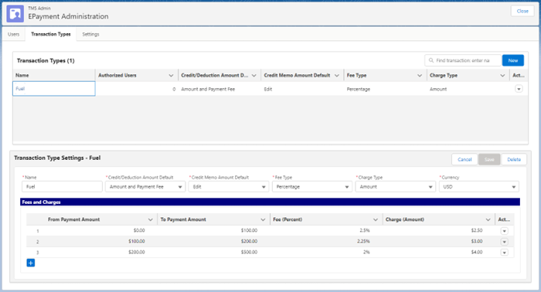This screenshot has width=541, height=292.
Task: Click the Name field containing Fuel
Action: pyautogui.click(x=62, y=187)
